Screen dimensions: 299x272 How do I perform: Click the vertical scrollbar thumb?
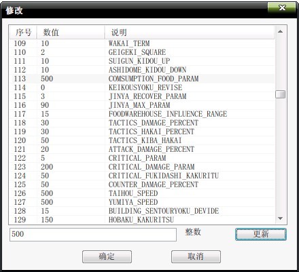(280, 94)
